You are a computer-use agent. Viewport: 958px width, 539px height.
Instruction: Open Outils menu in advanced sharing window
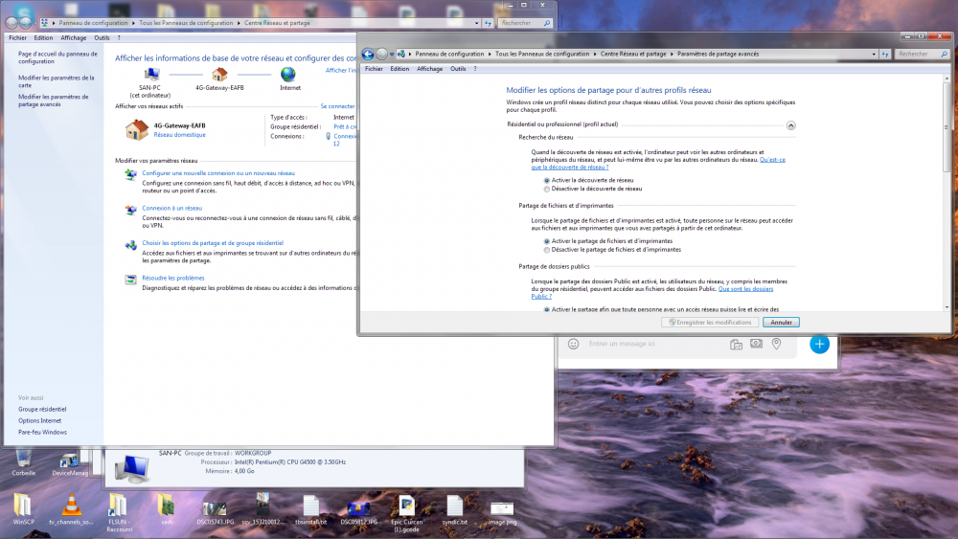coord(458,69)
